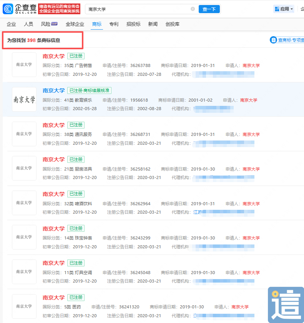Click applicant 南京大学 in the 36245048 row
Image resolution: width=304 pixels, height=323 pixels.
[251, 273]
